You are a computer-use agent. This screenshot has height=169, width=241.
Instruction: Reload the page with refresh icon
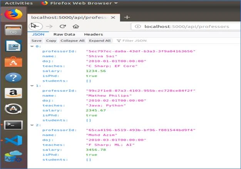tap(63, 26)
